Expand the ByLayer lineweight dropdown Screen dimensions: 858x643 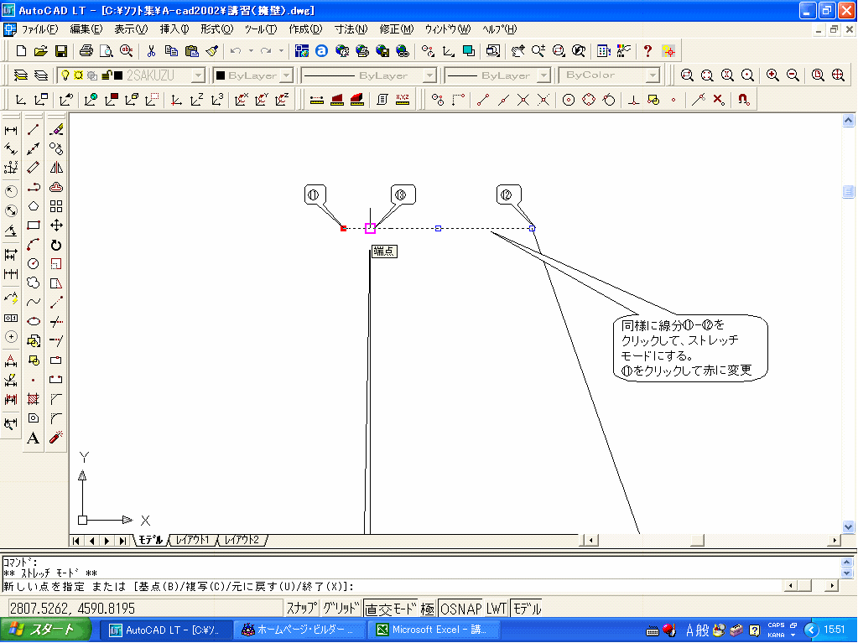(544, 75)
